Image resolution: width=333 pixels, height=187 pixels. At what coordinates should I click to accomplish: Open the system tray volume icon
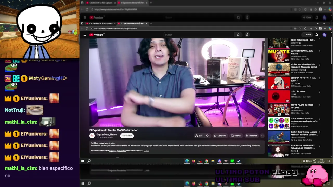[310, 161]
